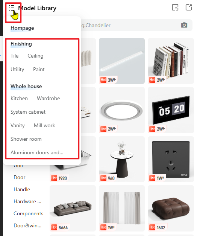
Task: Select the books model thumbnail
Action: 171,61
